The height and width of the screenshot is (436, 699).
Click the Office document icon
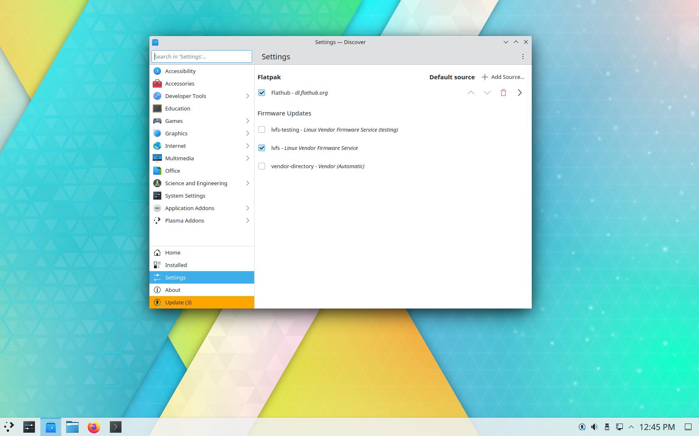point(157,171)
